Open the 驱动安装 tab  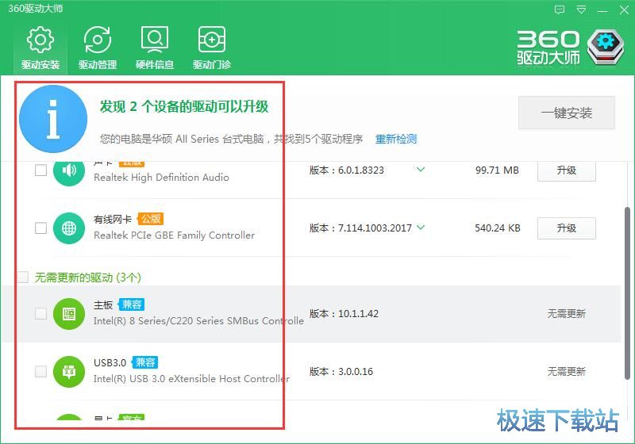click(40, 48)
